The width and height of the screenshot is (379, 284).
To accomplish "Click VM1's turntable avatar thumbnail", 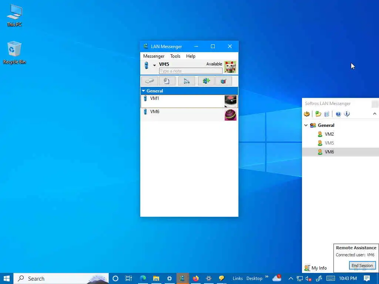I will point(231,101).
